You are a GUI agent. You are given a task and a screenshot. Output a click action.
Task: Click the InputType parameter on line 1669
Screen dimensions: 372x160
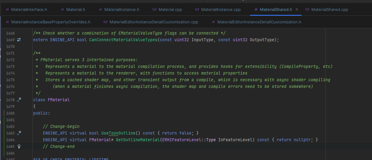pyautogui.click(x=202, y=40)
